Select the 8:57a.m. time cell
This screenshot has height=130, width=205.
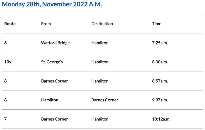click(x=160, y=81)
